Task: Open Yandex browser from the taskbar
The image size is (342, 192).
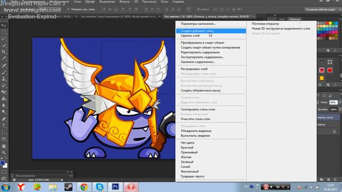Action: pyautogui.click(x=21, y=187)
